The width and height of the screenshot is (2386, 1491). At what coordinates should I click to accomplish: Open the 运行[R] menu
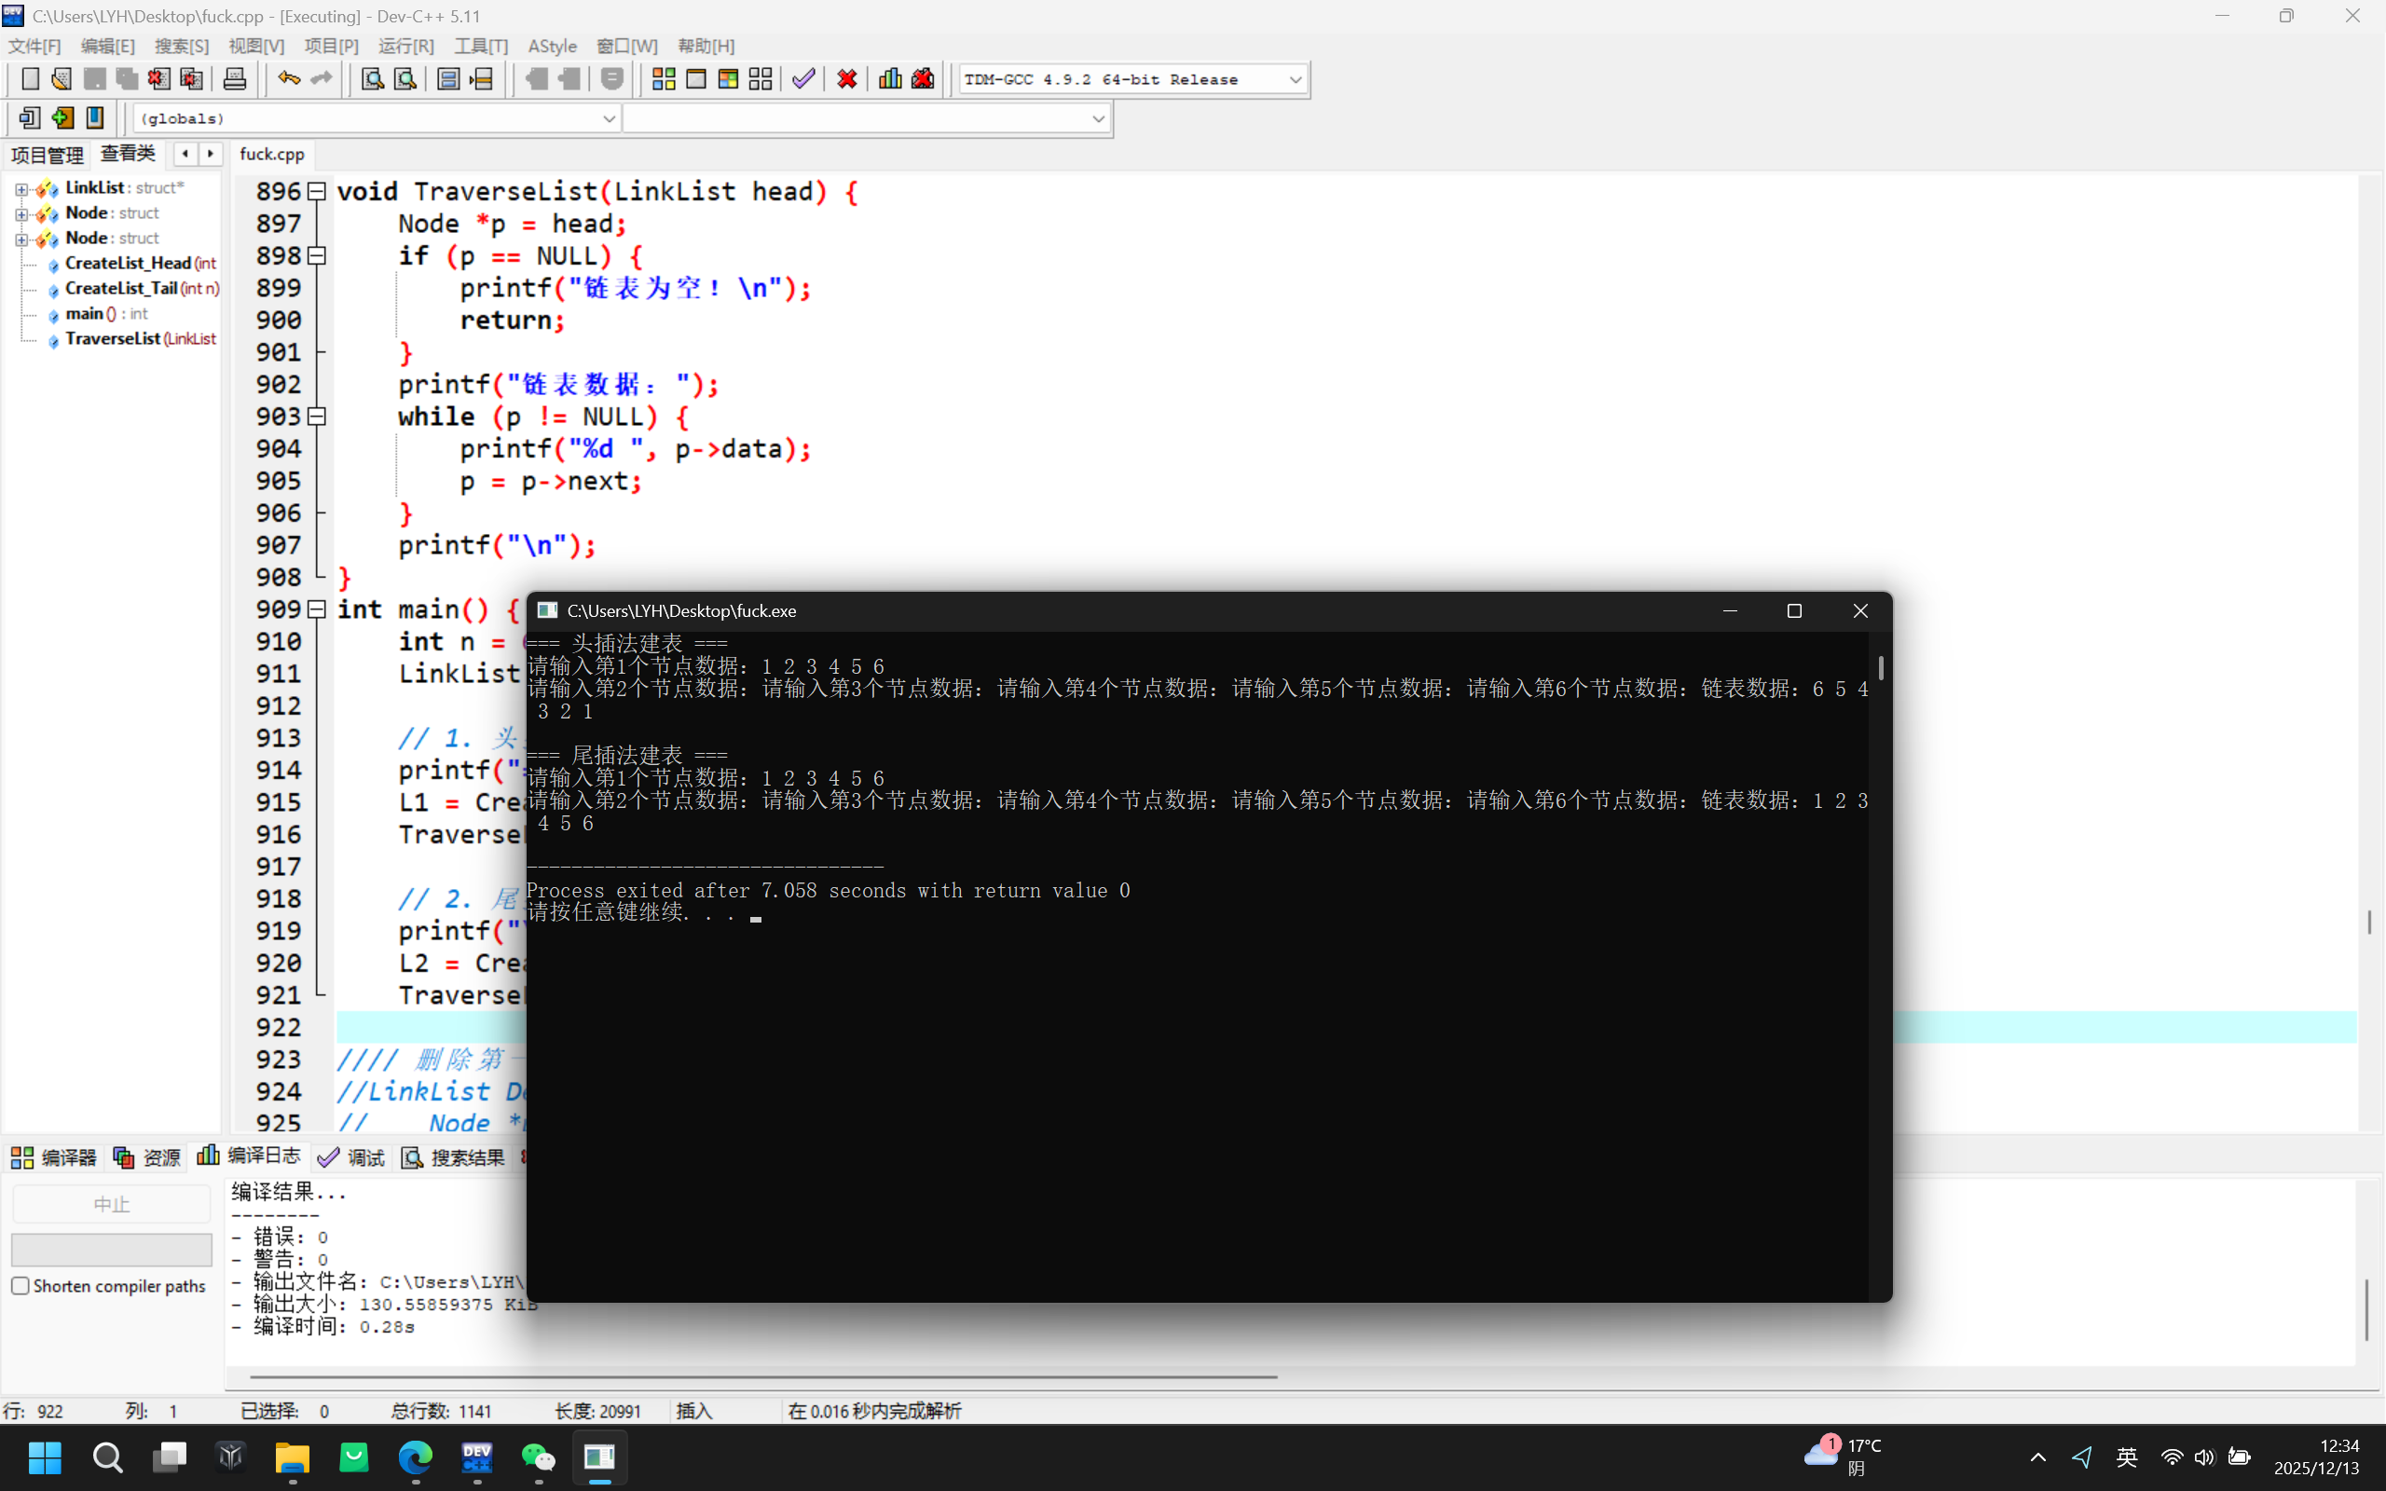[405, 46]
